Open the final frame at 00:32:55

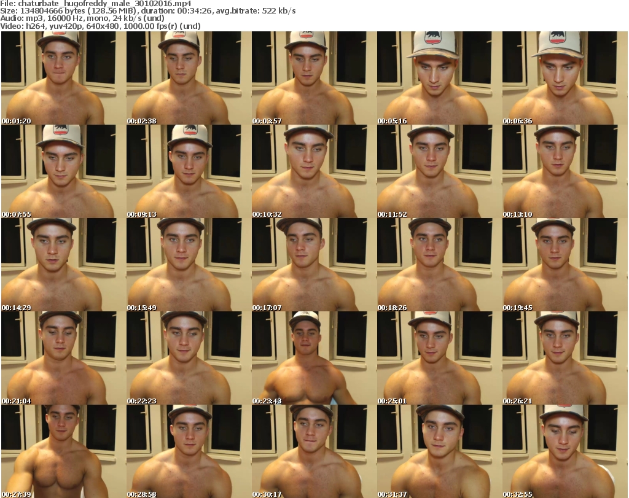pyautogui.click(x=565, y=451)
